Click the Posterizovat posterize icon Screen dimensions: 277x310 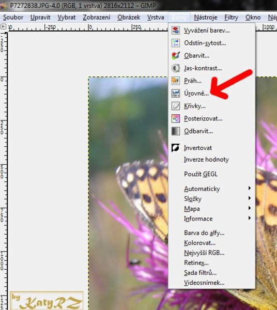point(176,119)
